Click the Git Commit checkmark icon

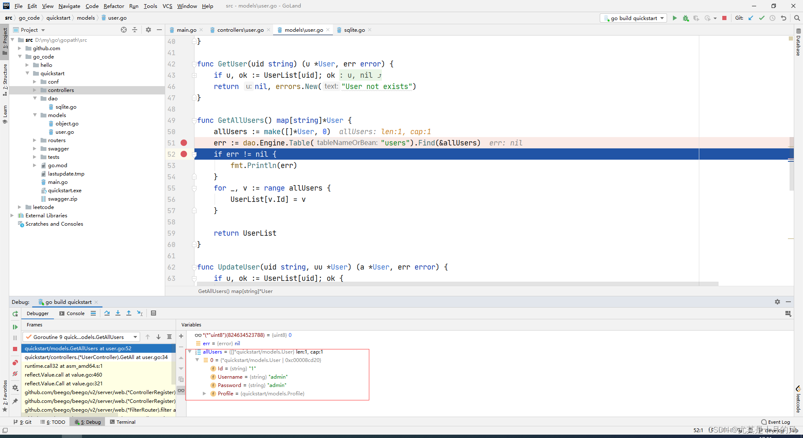click(x=762, y=18)
